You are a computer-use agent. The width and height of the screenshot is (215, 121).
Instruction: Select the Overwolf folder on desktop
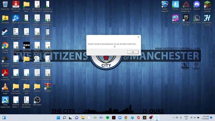click(37, 87)
